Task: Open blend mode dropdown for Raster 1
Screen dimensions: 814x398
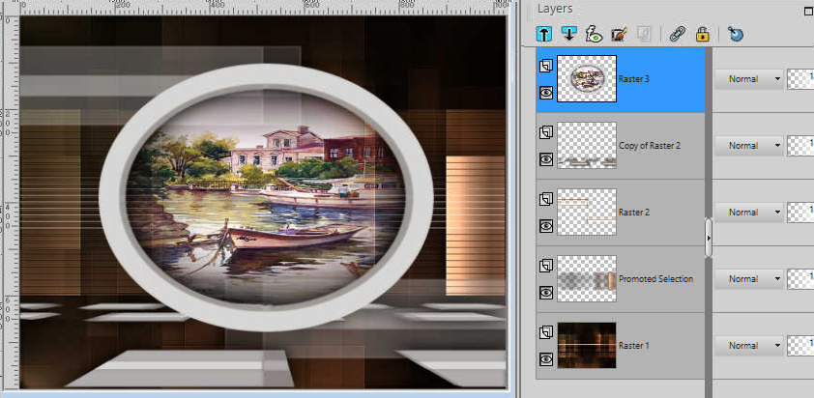Action: (747, 345)
